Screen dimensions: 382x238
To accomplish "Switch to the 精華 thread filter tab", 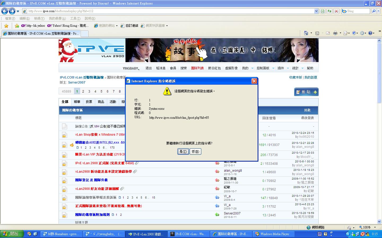I will pos(77,102).
